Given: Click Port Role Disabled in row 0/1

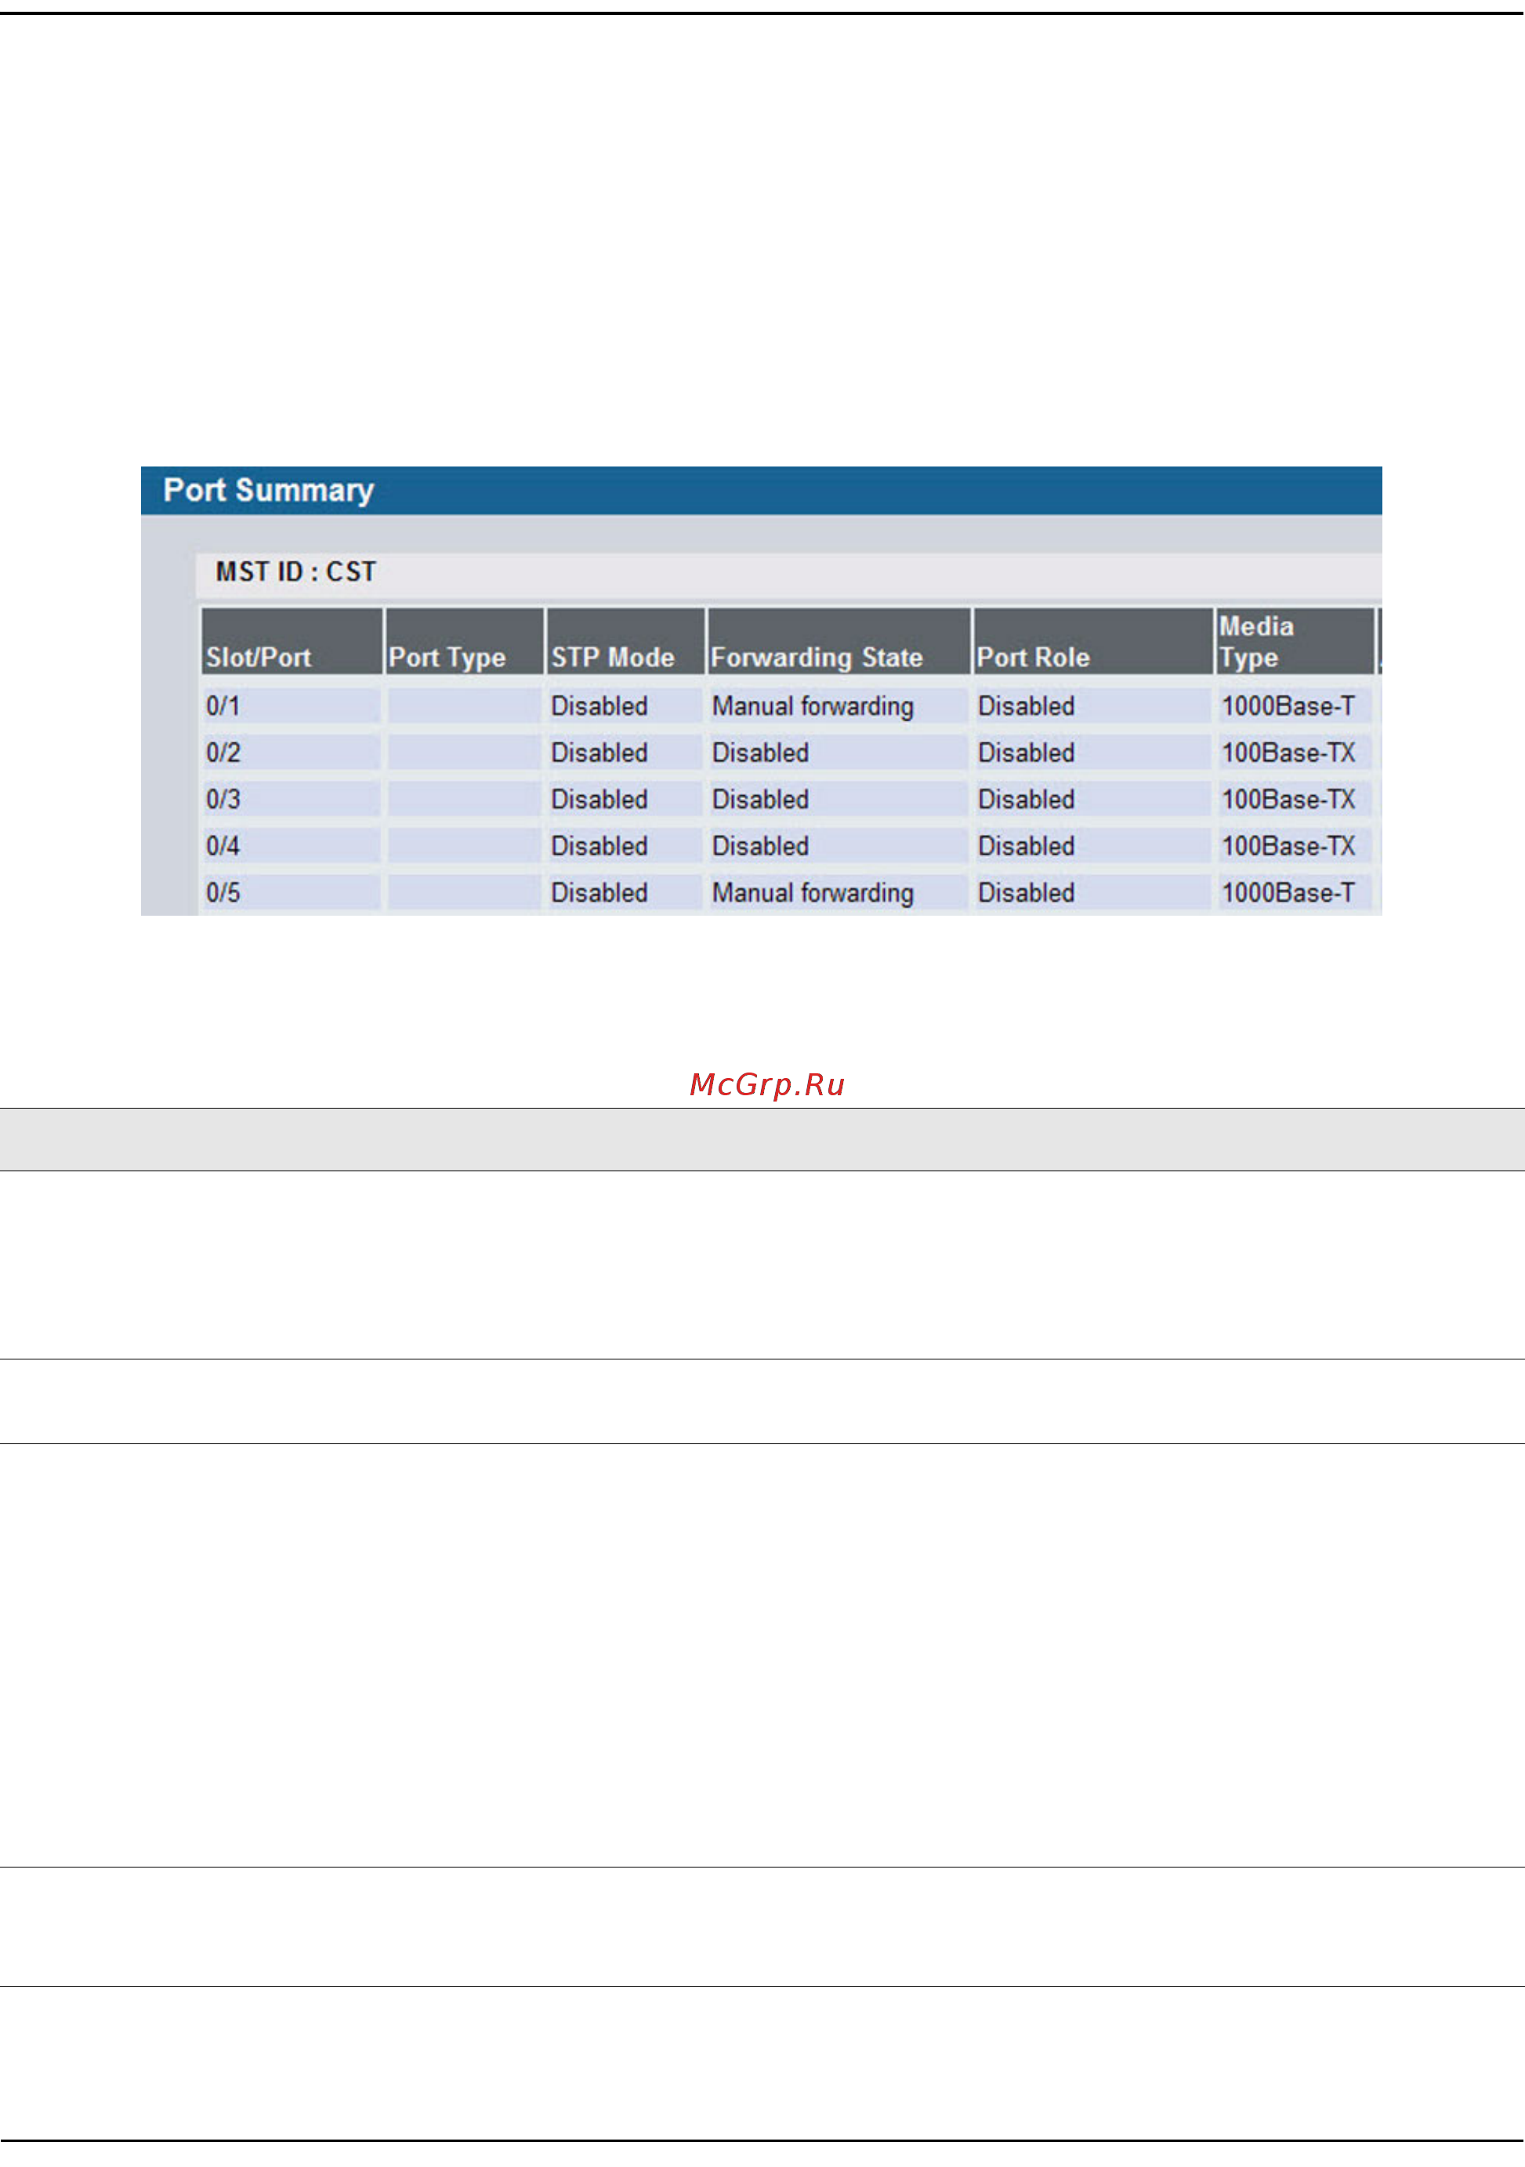Looking at the screenshot, I should (1026, 706).
